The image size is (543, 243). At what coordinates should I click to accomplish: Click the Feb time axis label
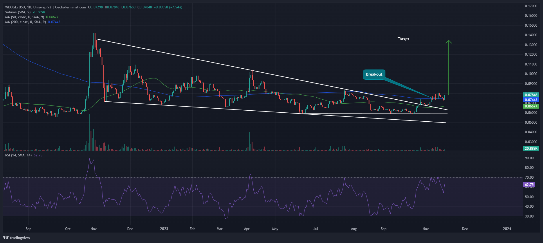192,229
